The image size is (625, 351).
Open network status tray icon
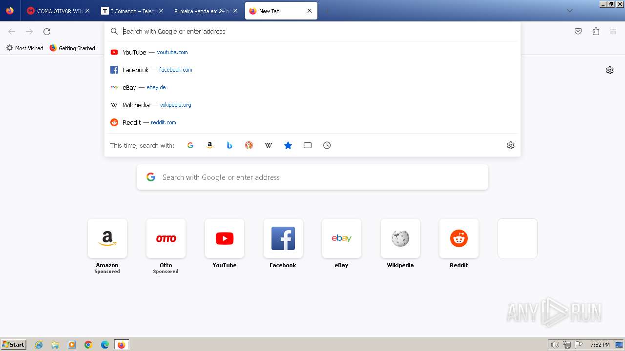[567, 345]
